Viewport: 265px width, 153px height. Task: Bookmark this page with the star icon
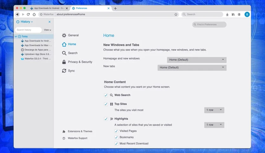point(176,14)
